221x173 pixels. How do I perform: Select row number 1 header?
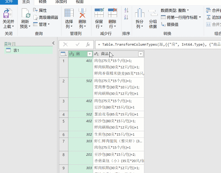click(x=64, y=67)
